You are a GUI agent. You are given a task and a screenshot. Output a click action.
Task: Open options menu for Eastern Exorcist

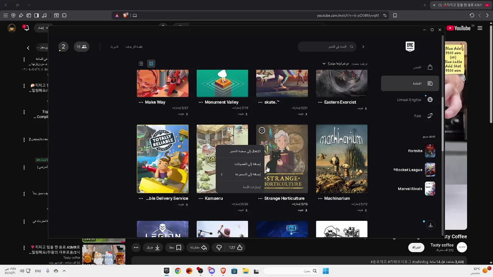(320, 102)
